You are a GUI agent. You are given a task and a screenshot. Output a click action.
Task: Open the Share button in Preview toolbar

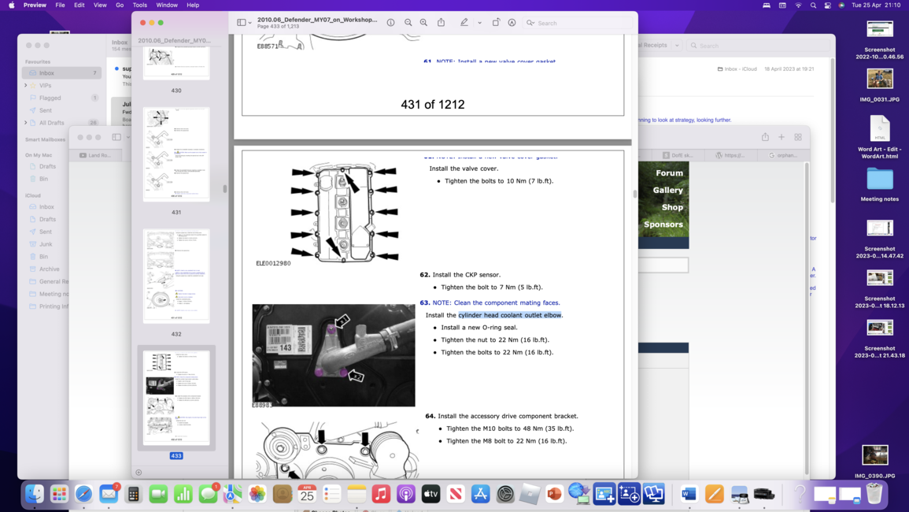(442, 22)
